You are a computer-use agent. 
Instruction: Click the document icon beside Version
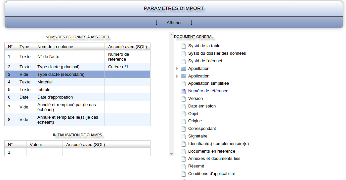point(183,99)
